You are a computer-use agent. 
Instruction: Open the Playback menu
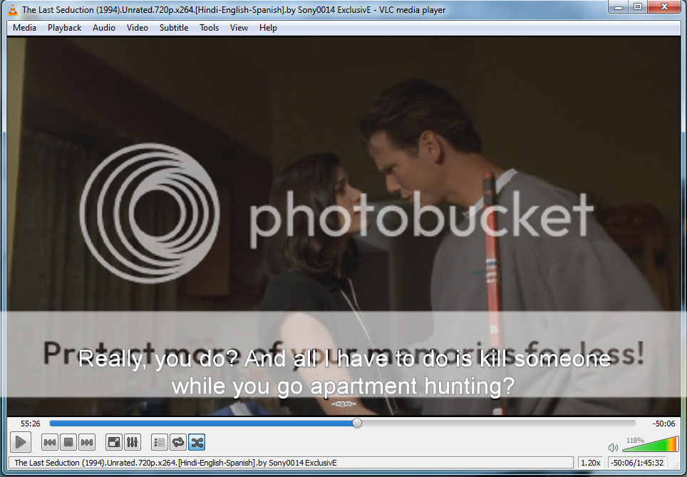[x=64, y=28]
